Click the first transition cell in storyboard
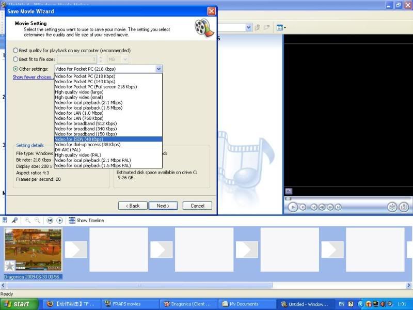The height and width of the screenshot is (310, 413). click(x=76, y=250)
